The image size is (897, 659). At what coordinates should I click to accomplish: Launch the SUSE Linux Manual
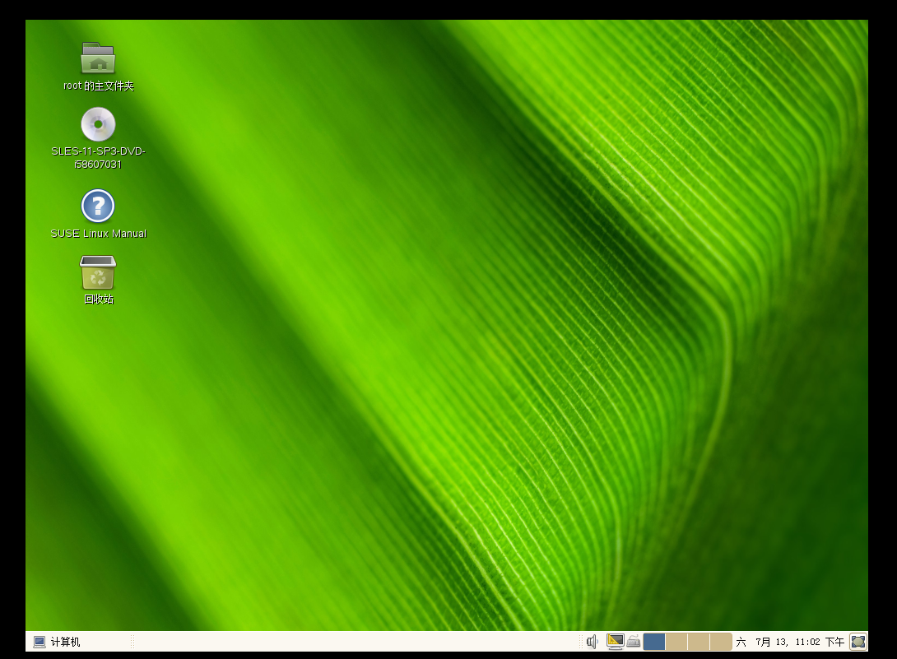click(97, 206)
